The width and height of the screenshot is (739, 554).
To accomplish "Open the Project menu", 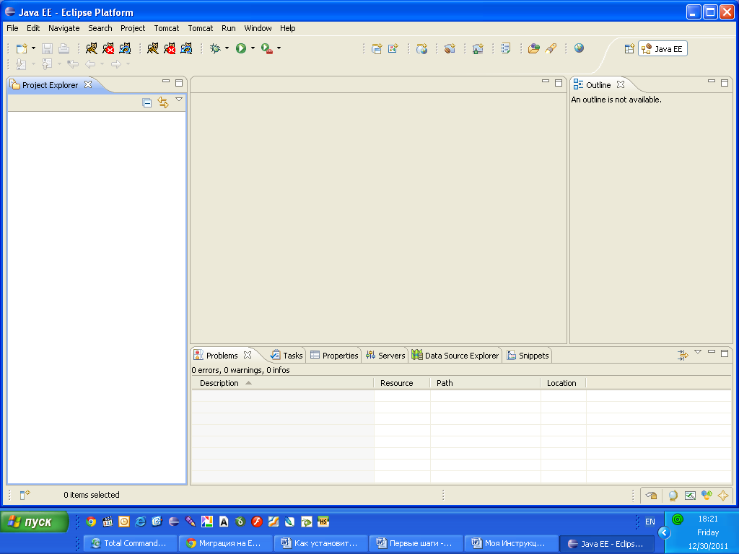I will pyautogui.click(x=133, y=28).
